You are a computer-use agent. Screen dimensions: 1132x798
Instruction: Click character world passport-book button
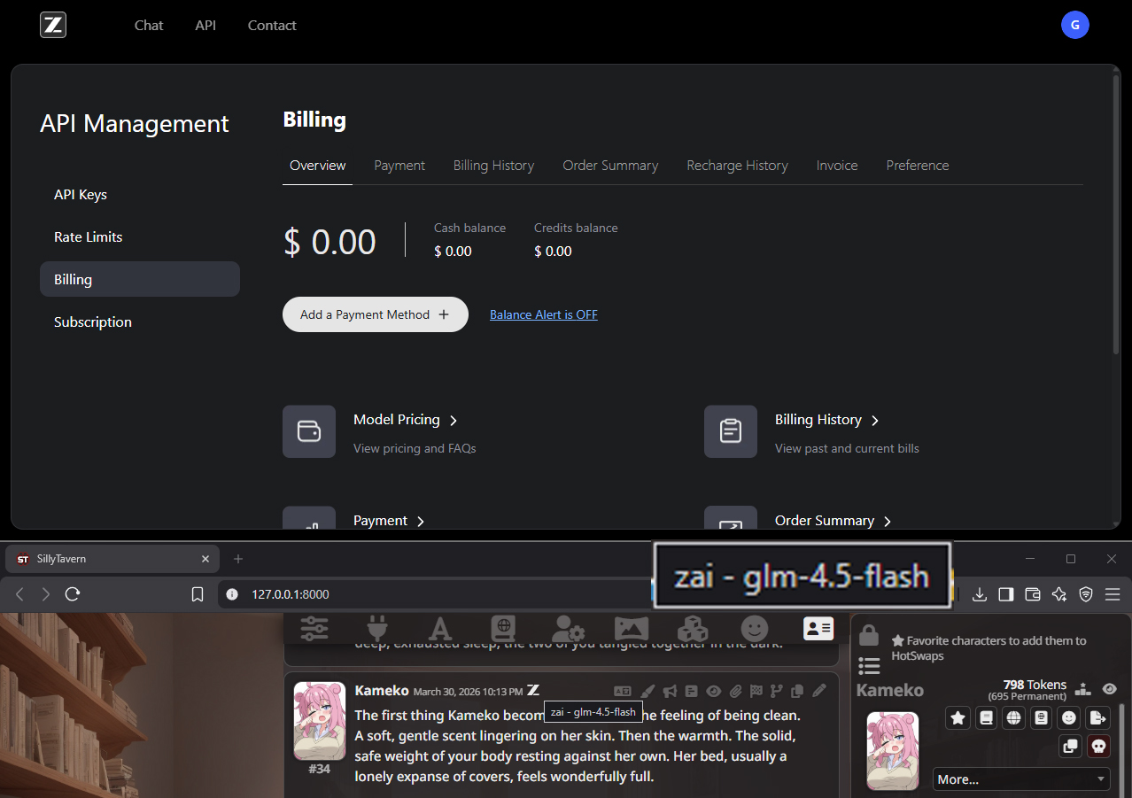click(1042, 718)
